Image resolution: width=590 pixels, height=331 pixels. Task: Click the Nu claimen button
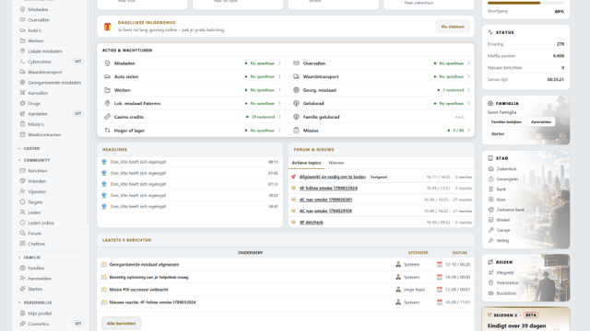tap(453, 27)
